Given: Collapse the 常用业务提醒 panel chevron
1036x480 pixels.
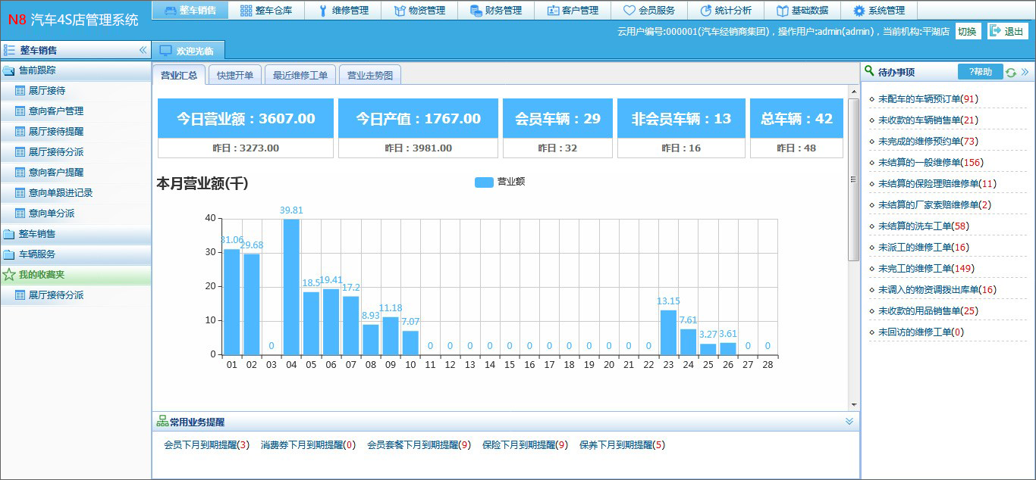Looking at the screenshot, I should pyautogui.click(x=849, y=422).
